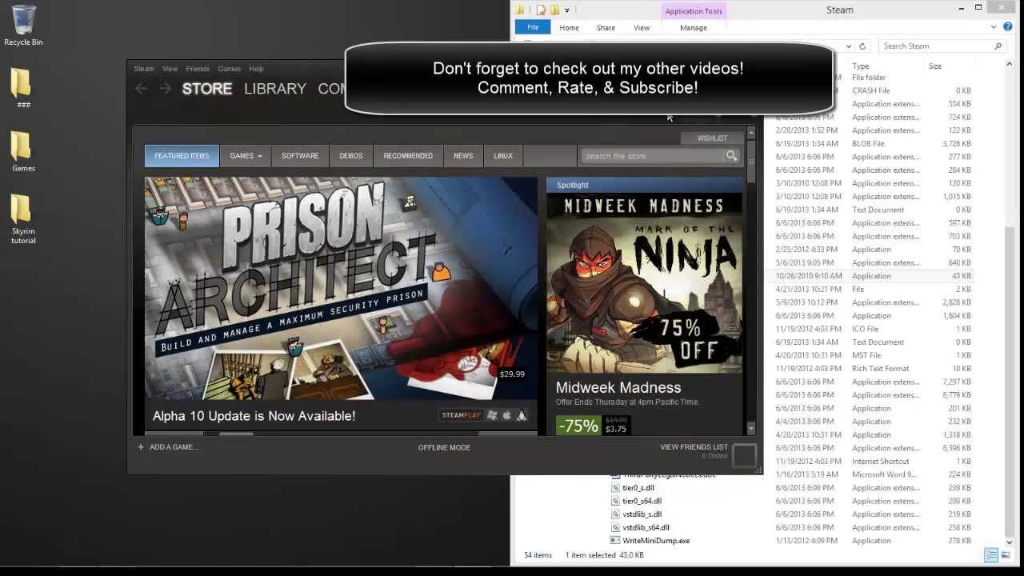This screenshot has width=1024, height=576.
Task: Open the Steam menu
Action: tap(144, 69)
